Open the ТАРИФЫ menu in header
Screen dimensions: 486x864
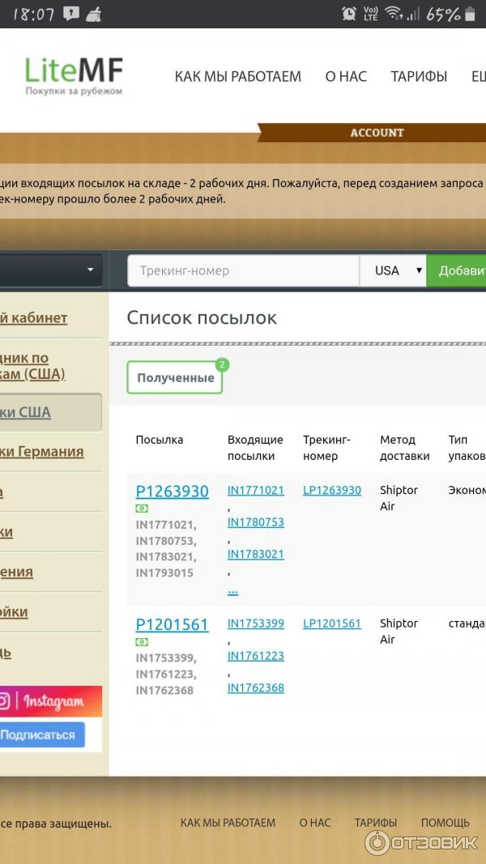[x=419, y=76]
